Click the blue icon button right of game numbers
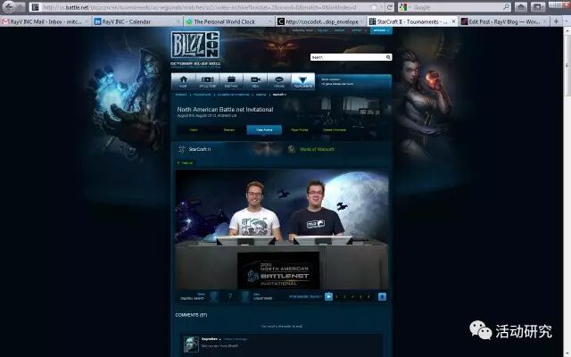The width and height of the screenshot is (571, 357). (382, 296)
